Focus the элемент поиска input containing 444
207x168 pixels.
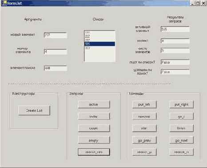click(x=56, y=68)
